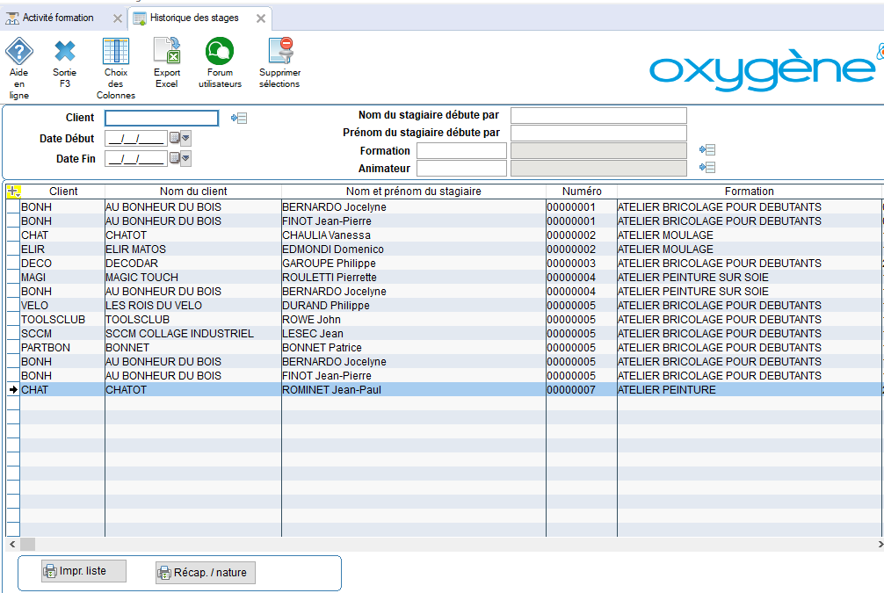
Task: Open Choix des Colonnes column chooser
Action: tap(115, 52)
